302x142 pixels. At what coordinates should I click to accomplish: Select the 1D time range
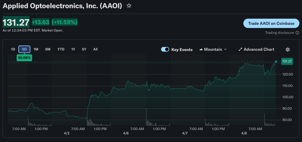coord(13,49)
